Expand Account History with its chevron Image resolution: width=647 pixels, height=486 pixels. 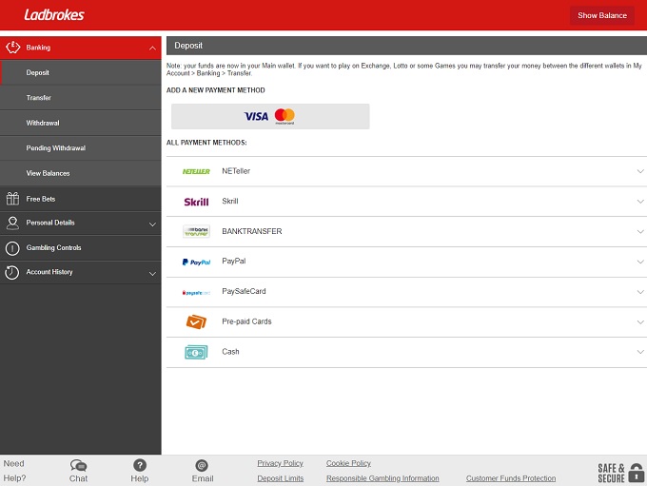(152, 274)
